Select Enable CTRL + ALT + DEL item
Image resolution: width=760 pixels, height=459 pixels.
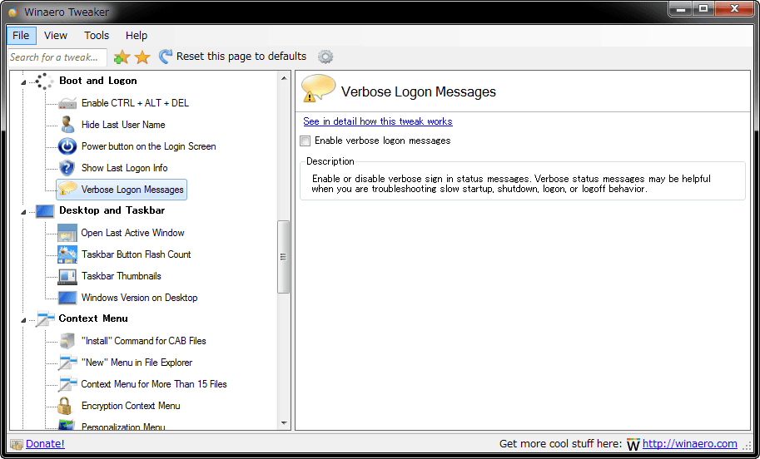[135, 103]
